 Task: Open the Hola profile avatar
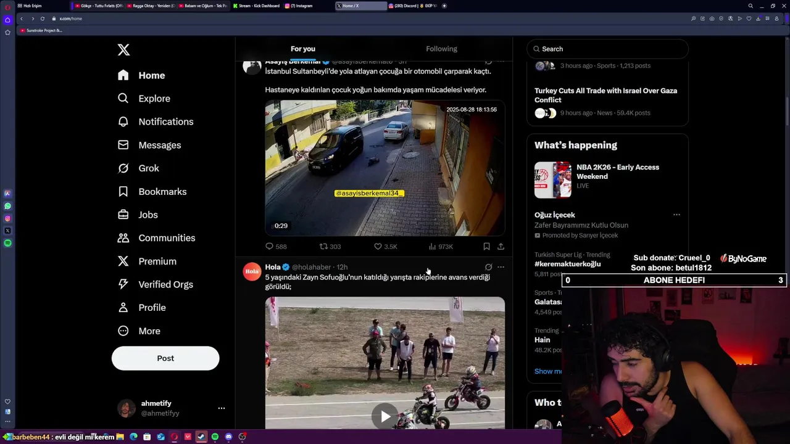click(252, 271)
